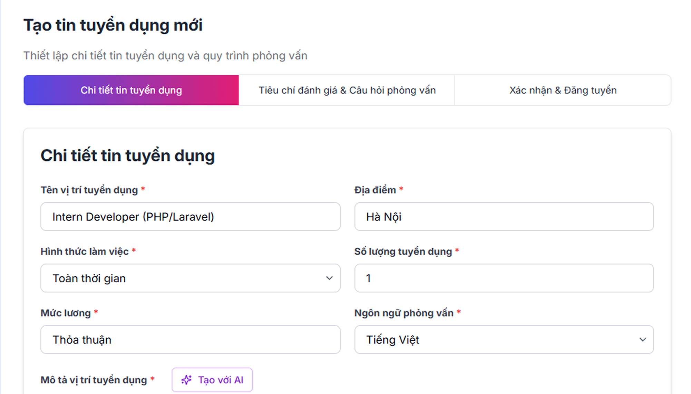This screenshot has width=691, height=394.
Task: Click the sparkle icon in Tạo với AI
Action: tap(186, 380)
